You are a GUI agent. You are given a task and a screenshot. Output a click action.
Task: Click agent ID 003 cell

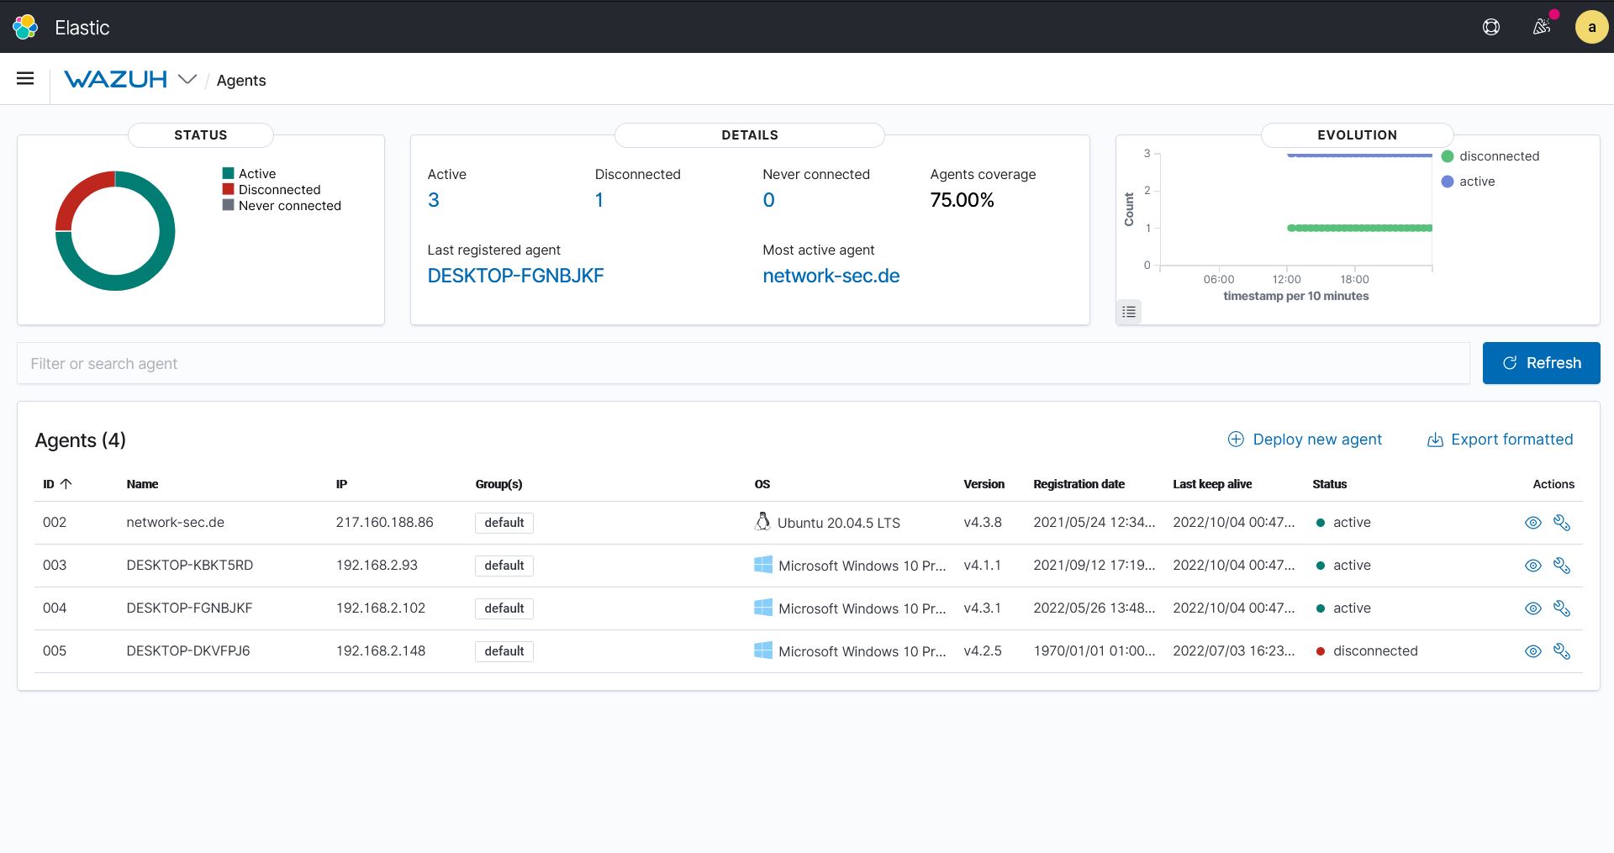tap(55, 565)
